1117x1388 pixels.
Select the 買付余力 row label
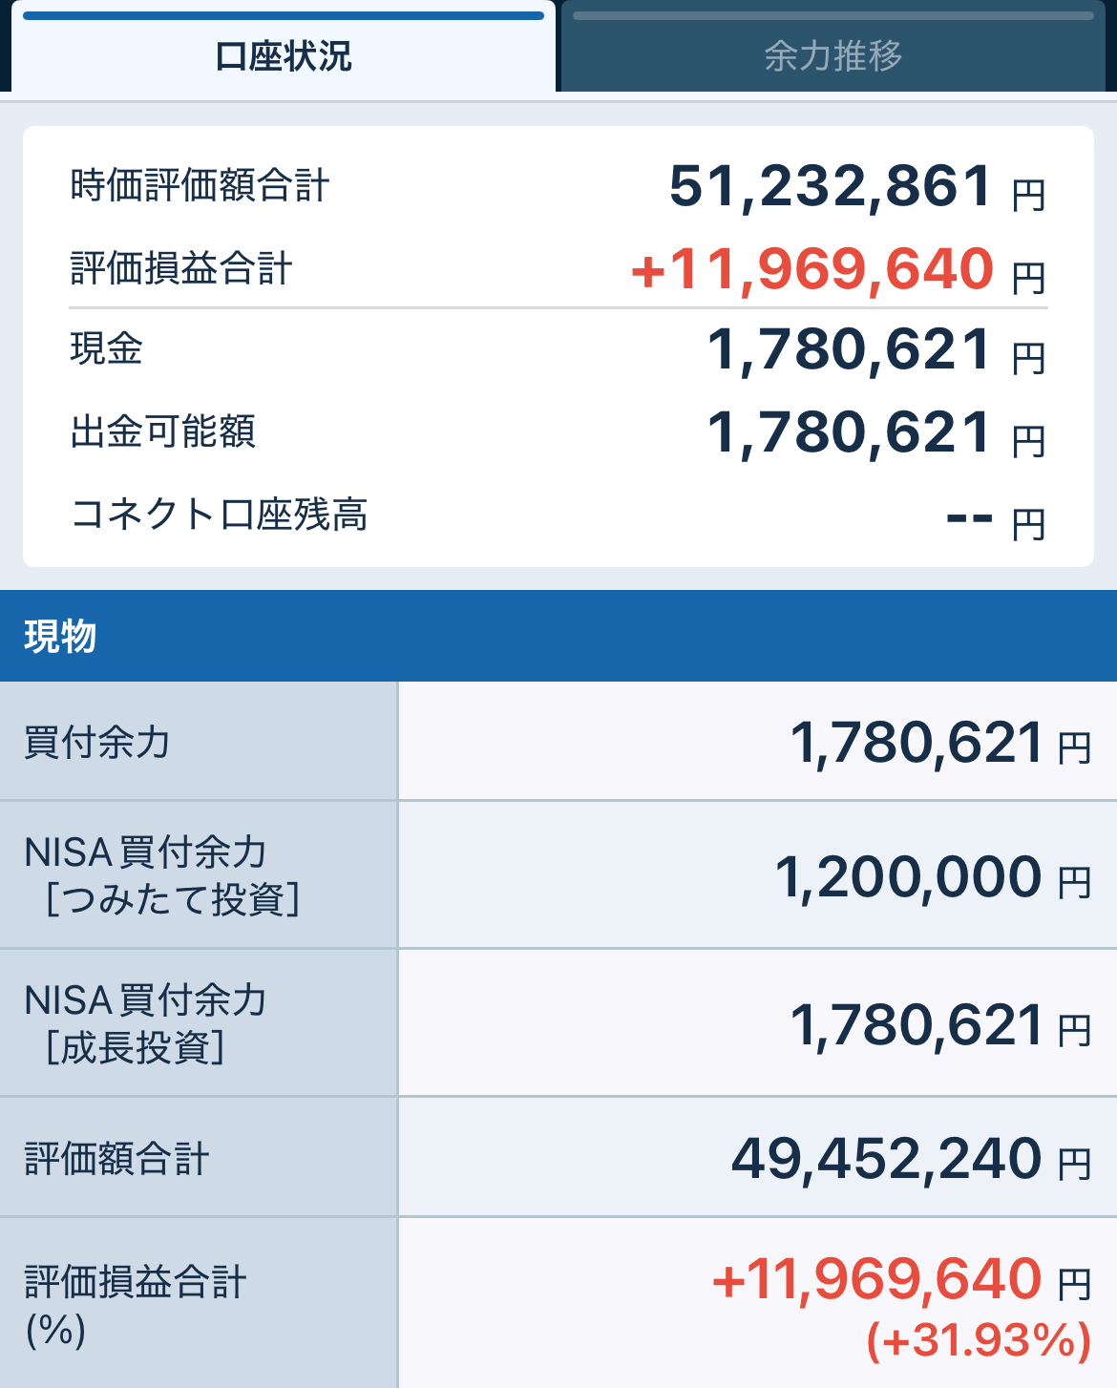point(97,742)
